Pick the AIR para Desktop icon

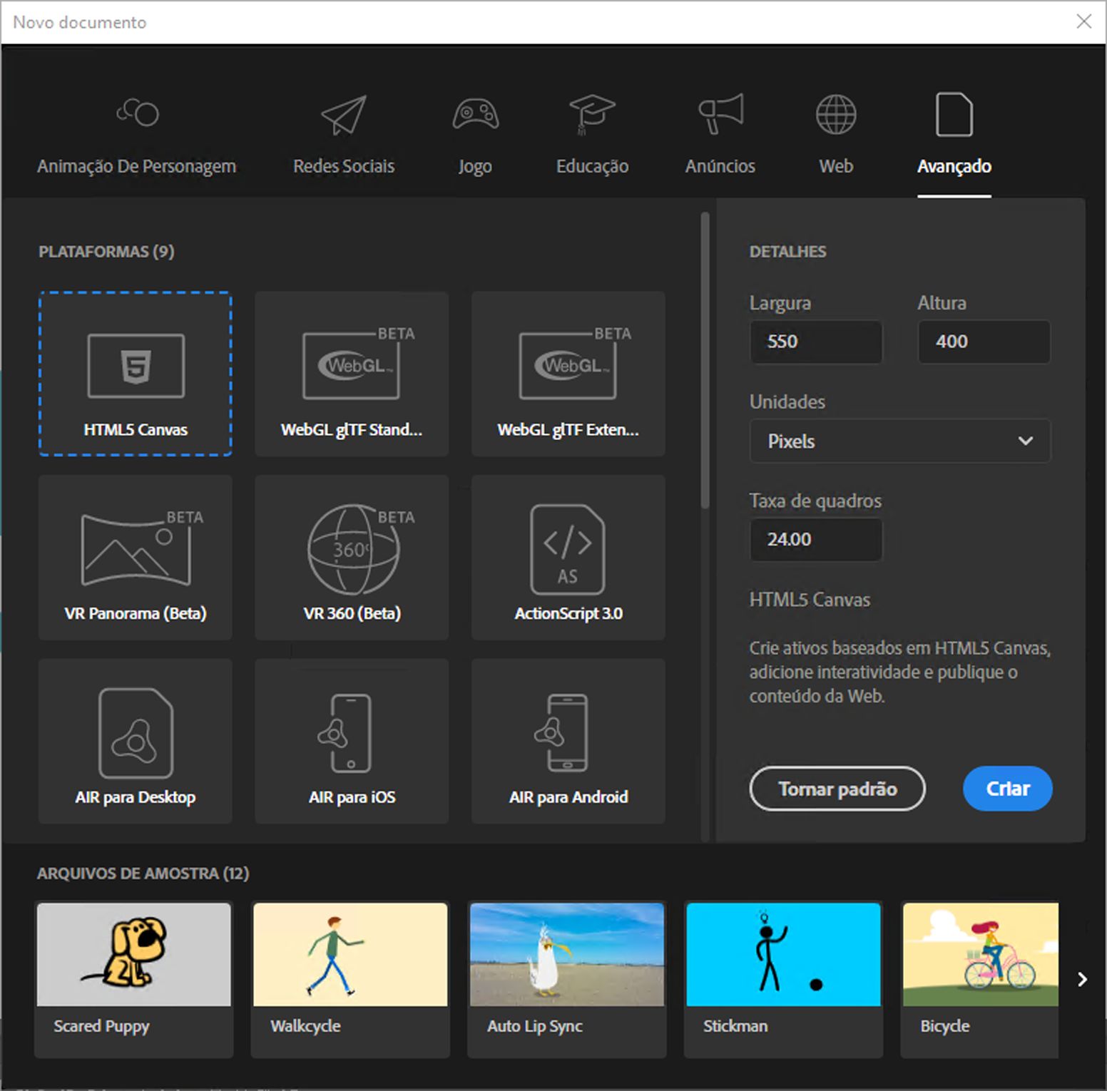tap(136, 733)
